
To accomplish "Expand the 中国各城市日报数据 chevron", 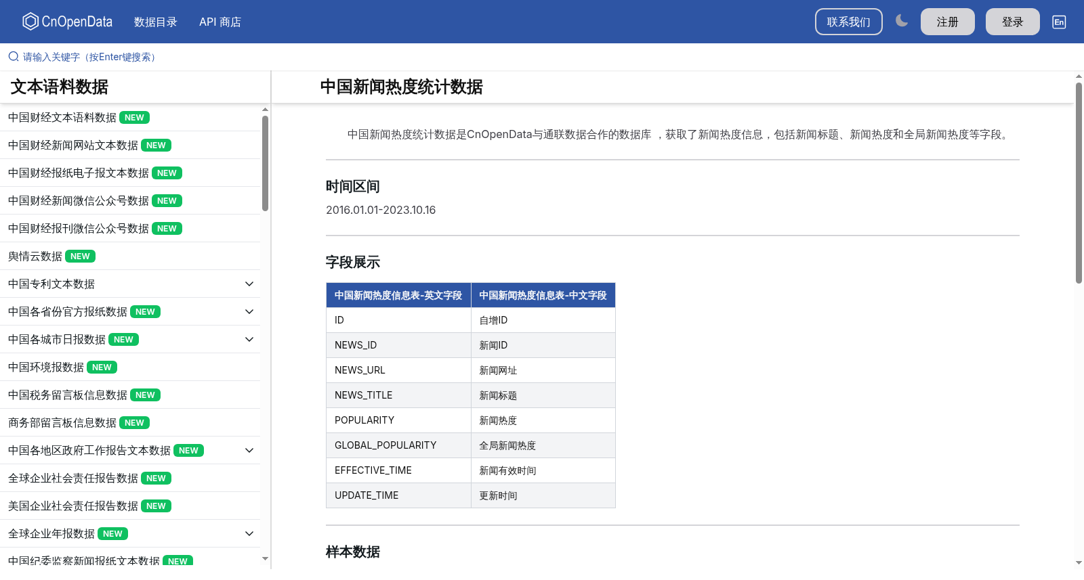I will coord(249,340).
